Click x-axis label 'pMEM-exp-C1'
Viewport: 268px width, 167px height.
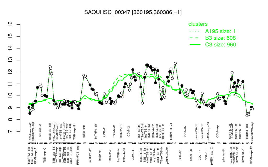tap(212, 155)
